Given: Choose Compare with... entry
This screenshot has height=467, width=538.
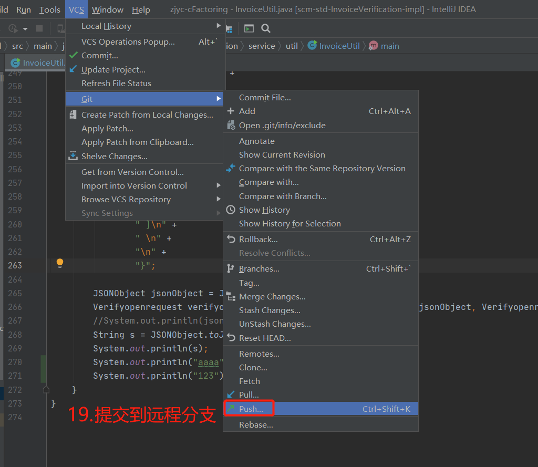Looking at the screenshot, I should tap(321, 182).
